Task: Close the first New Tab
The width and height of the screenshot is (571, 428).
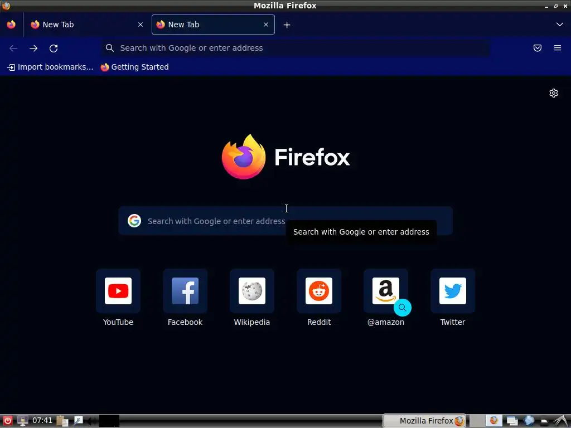Action: pos(141,25)
